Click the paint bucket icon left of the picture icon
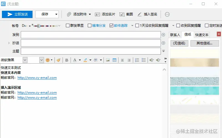 point(95,60)
